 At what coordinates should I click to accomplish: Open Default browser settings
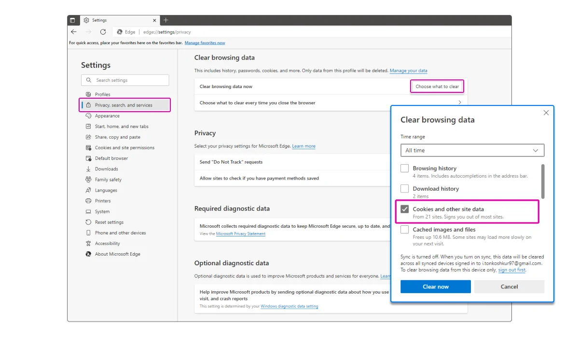tap(111, 158)
